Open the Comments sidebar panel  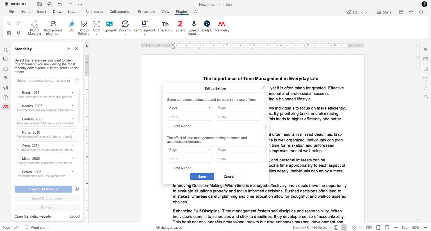click(x=6, y=59)
